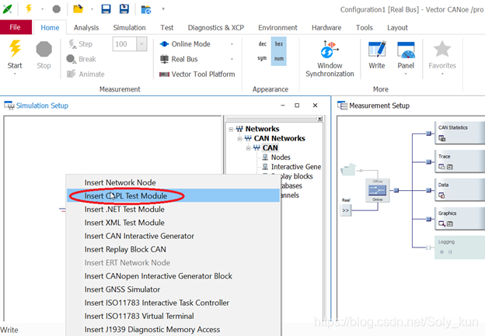This screenshot has height=336, width=485.
Task: Click the offline file source folder icon
Action: point(348,169)
